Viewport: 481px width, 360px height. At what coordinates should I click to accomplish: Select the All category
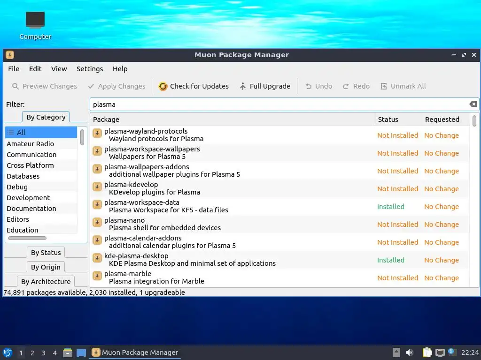41,132
